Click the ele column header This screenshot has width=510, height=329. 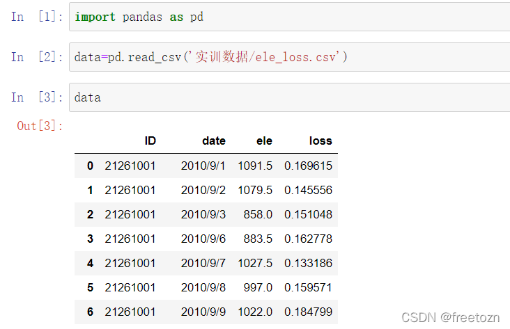point(264,141)
